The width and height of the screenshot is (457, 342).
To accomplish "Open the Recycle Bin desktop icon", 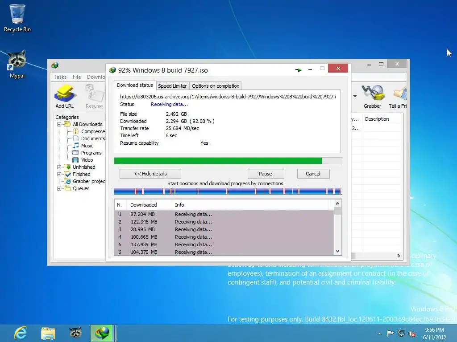I will 17,18.
